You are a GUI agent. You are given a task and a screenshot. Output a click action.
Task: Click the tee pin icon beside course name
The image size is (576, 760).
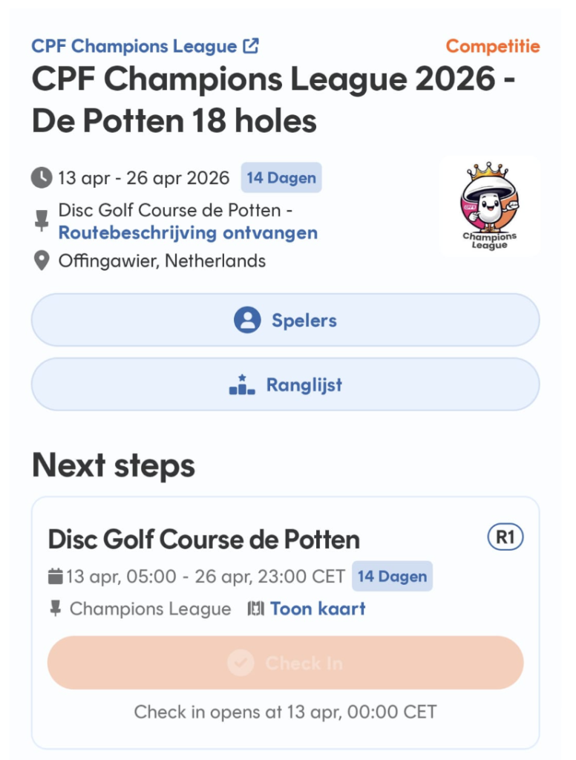click(42, 220)
